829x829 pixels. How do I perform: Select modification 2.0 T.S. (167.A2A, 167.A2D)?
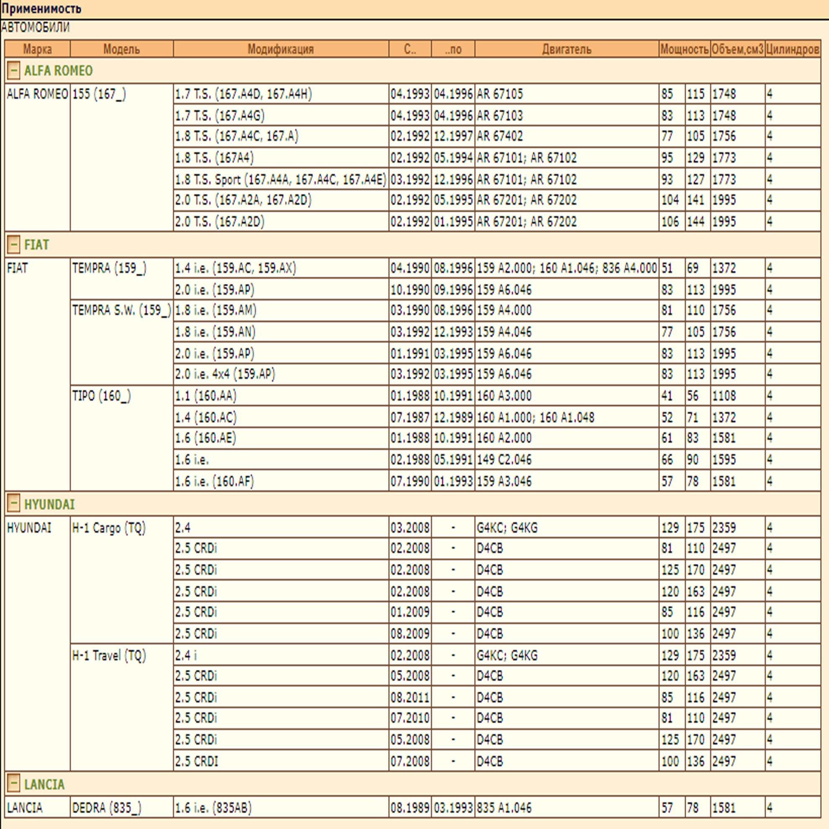coord(243,200)
